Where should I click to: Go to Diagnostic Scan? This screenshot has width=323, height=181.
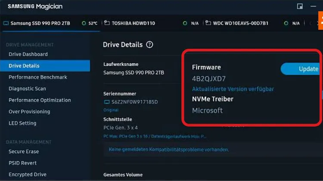(x=27, y=89)
